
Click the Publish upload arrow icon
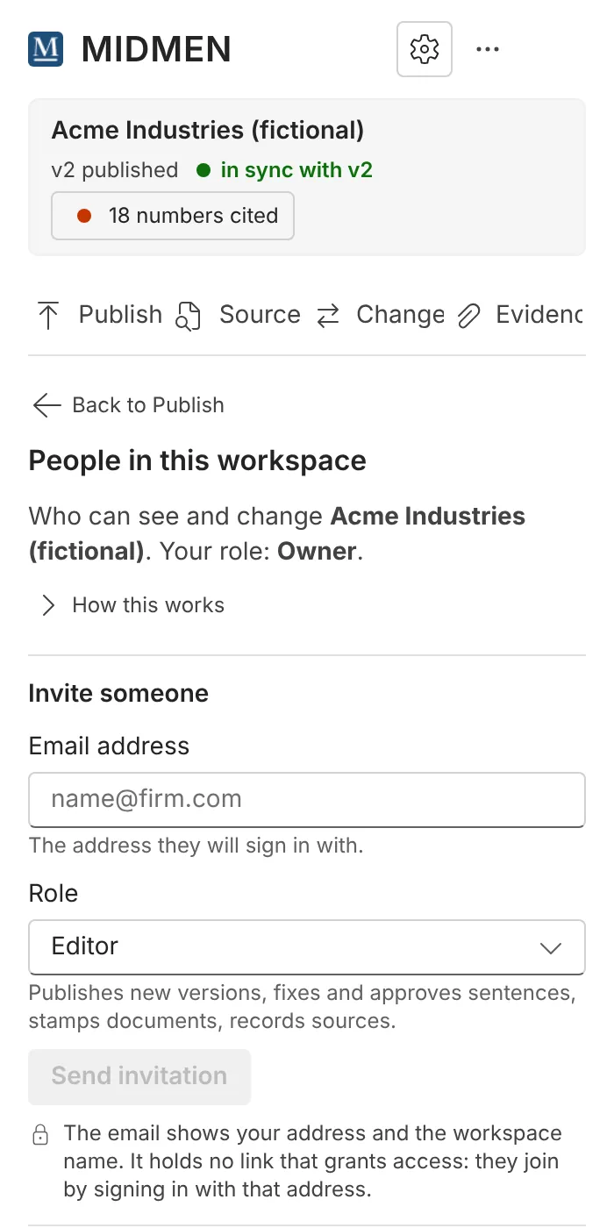coord(48,315)
